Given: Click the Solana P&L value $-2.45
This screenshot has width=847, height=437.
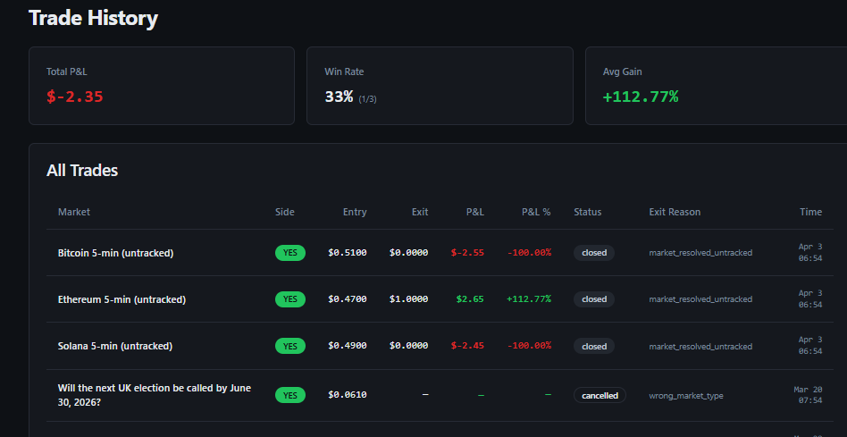Looking at the screenshot, I should point(468,346).
